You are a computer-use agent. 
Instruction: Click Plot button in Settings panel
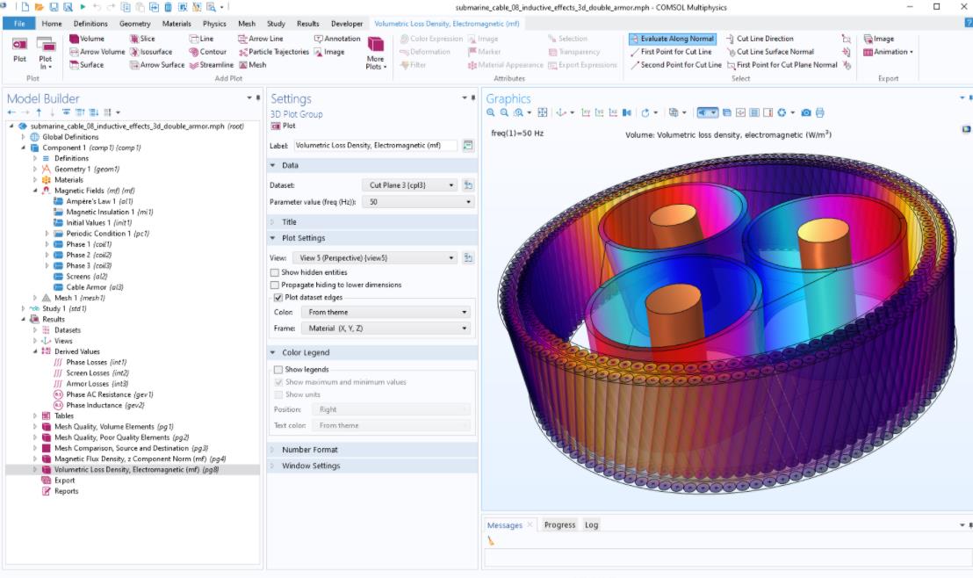[284, 126]
